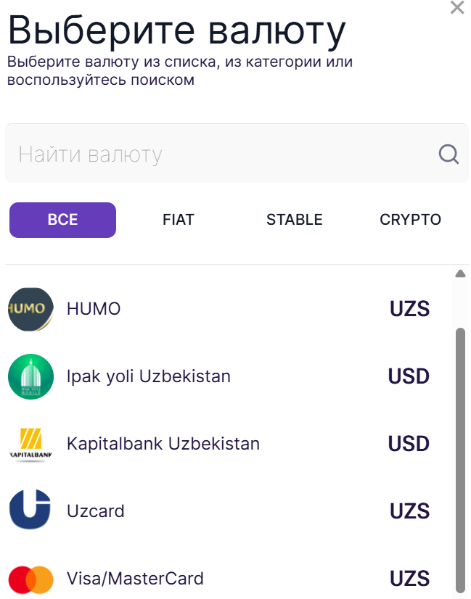Switch to the FIAT category tab
This screenshot has height=599, width=471.
[x=178, y=219]
